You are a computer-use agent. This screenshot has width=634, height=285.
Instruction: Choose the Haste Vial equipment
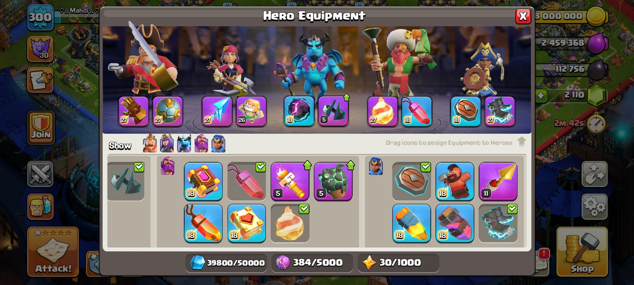tap(455, 223)
